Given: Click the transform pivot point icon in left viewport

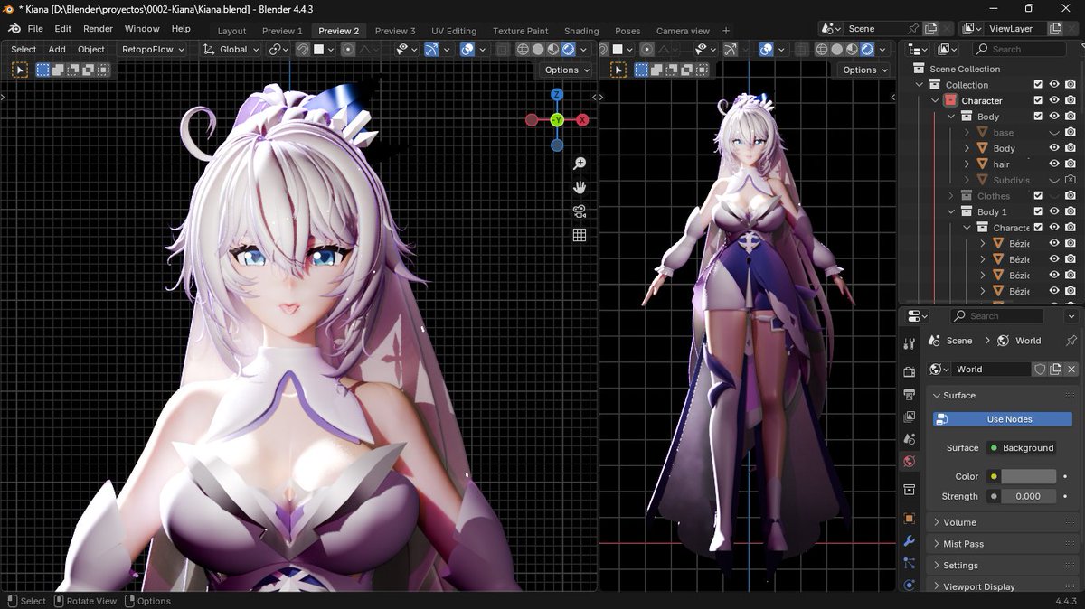Looking at the screenshot, I should click(278, 50).
